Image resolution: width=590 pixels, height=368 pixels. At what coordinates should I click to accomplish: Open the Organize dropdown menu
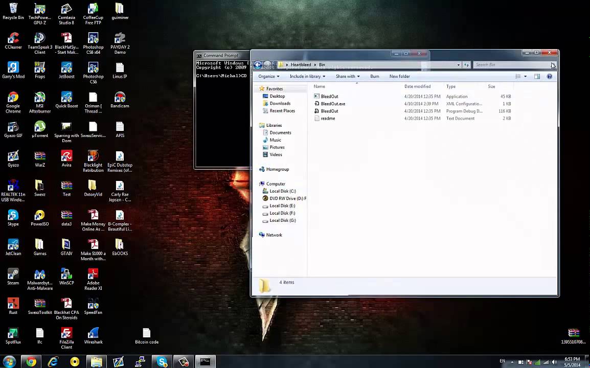click(268, 76)
